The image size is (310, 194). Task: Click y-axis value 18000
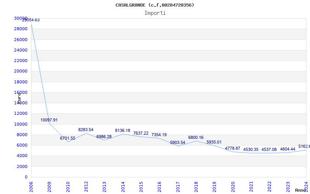coord(21,82)
